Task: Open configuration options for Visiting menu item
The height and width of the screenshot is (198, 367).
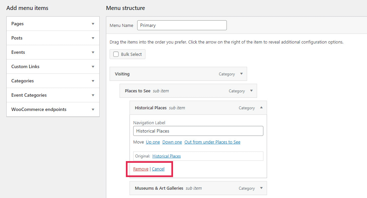Action: click(242, 74)
